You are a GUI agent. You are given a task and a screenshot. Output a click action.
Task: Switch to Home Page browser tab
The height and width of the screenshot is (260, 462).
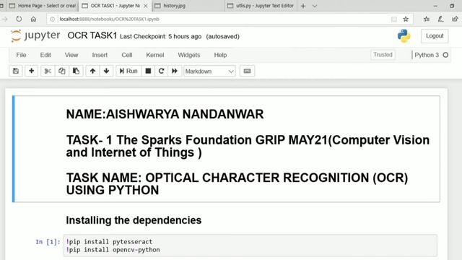[43, 6]
